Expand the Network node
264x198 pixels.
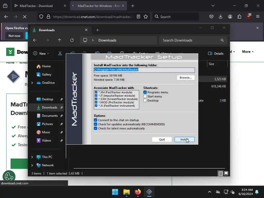[x=32, y=165]
